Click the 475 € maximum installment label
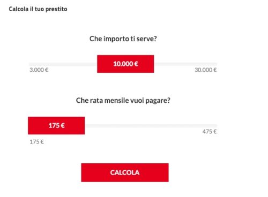The height and width of the screenshot is (197, 268). [x=210, y=132]
